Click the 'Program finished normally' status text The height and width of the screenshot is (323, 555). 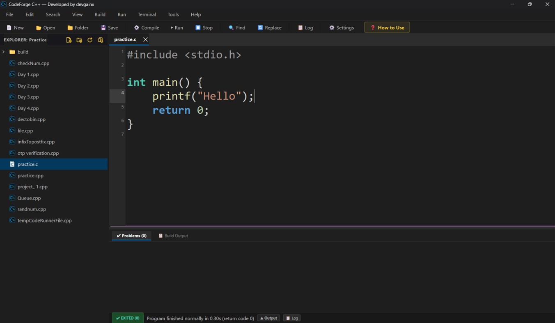[x=200, y=318]
